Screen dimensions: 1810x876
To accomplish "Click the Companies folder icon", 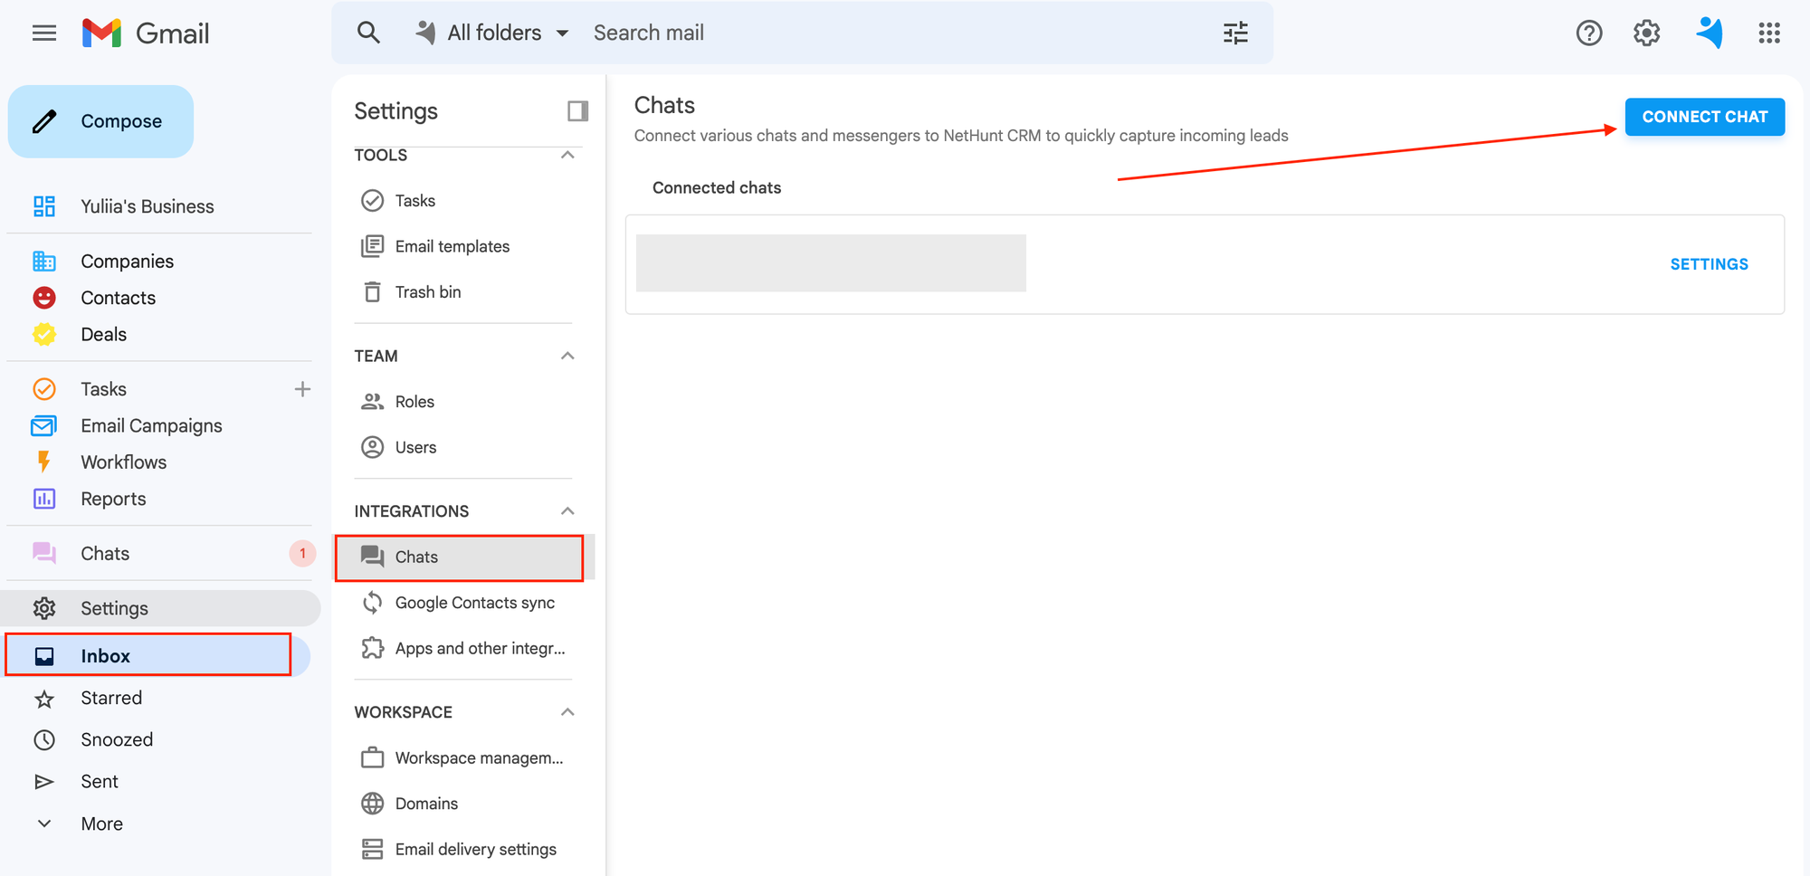I will (x=44, y=262).
